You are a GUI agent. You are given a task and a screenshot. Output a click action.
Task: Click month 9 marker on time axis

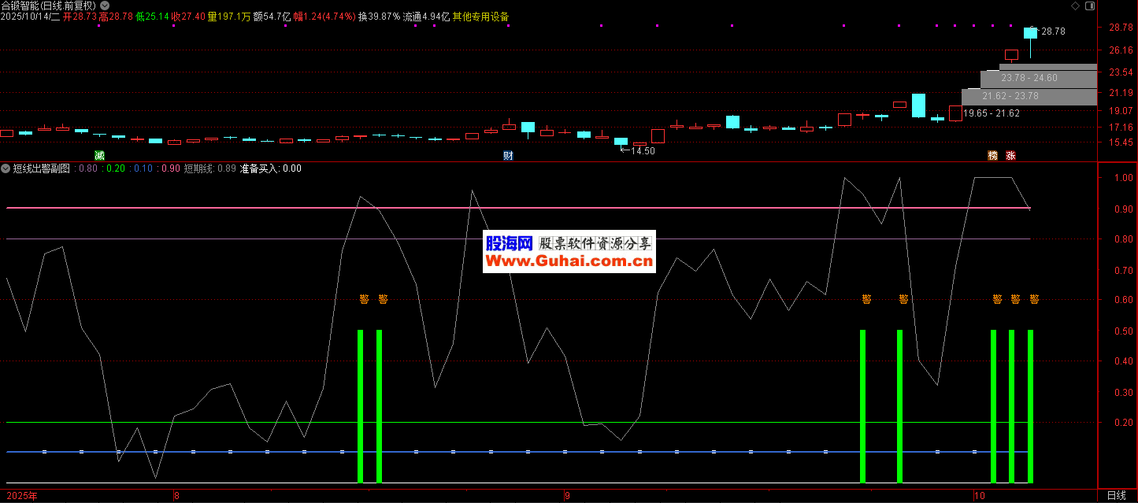point(567,495)
